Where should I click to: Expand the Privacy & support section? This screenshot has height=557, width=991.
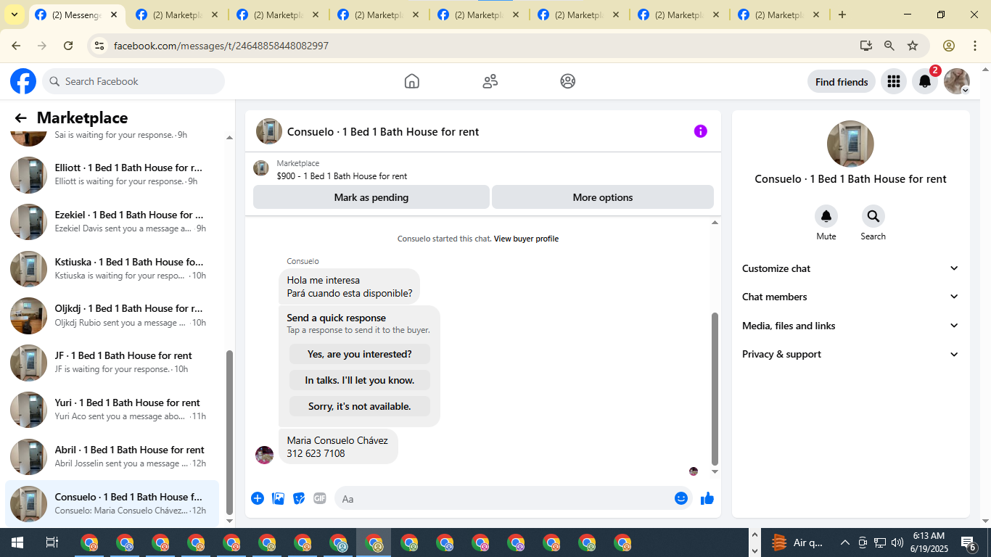point(850,354)
